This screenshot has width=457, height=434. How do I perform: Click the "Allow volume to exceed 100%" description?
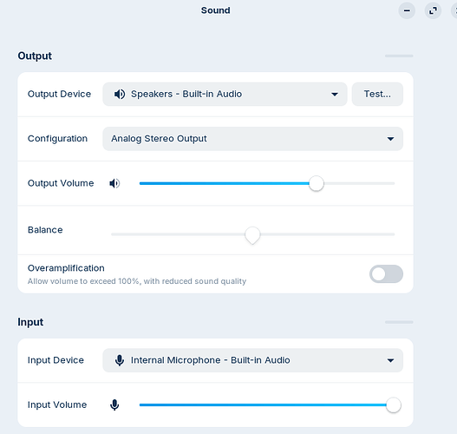coord(137,281)
